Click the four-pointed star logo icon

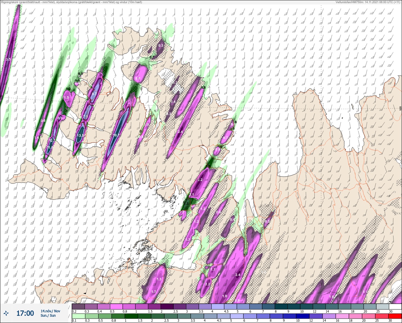(6, 313)
